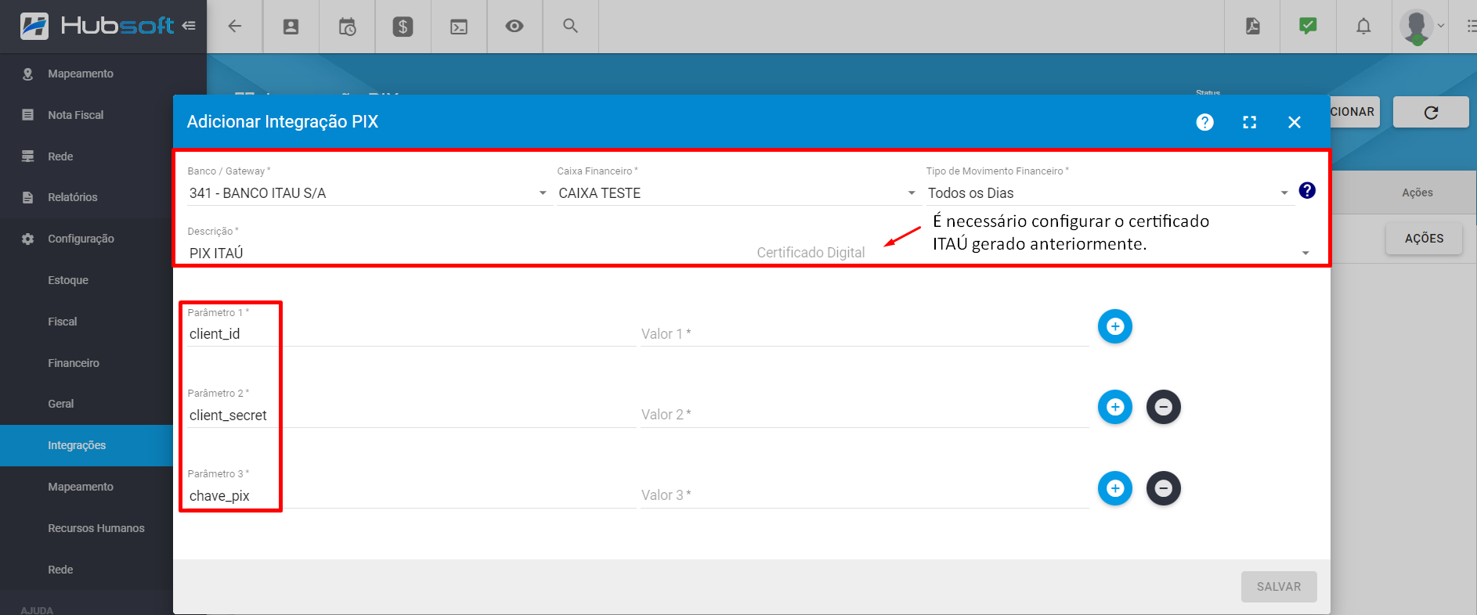The width and height of the screenshot is (1477, 615).
Task: Click the Hubsoft logo
Action: (96, 26)
